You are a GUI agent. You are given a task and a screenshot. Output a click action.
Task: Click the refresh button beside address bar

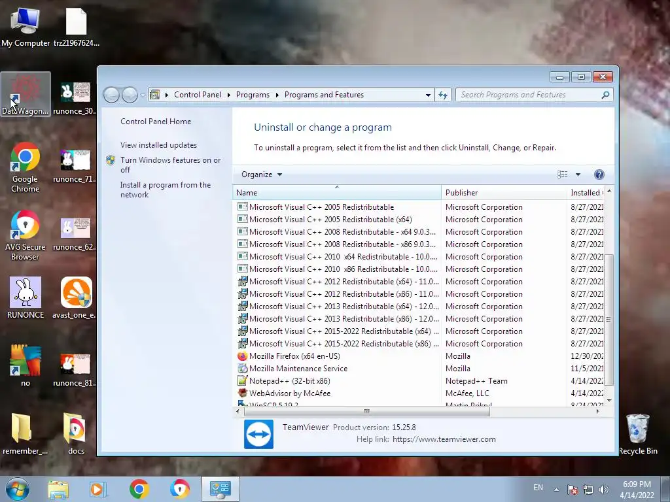[443, 95]
